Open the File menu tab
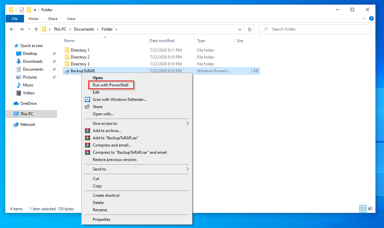This screenshot has width=384, height=228. coord(15,19)
